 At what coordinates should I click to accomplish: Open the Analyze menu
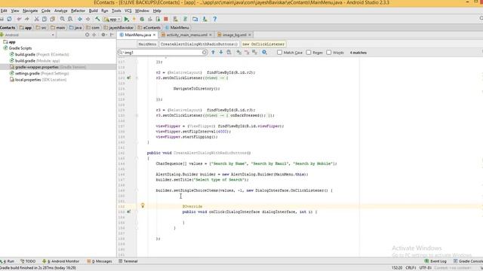click(60, 11)
